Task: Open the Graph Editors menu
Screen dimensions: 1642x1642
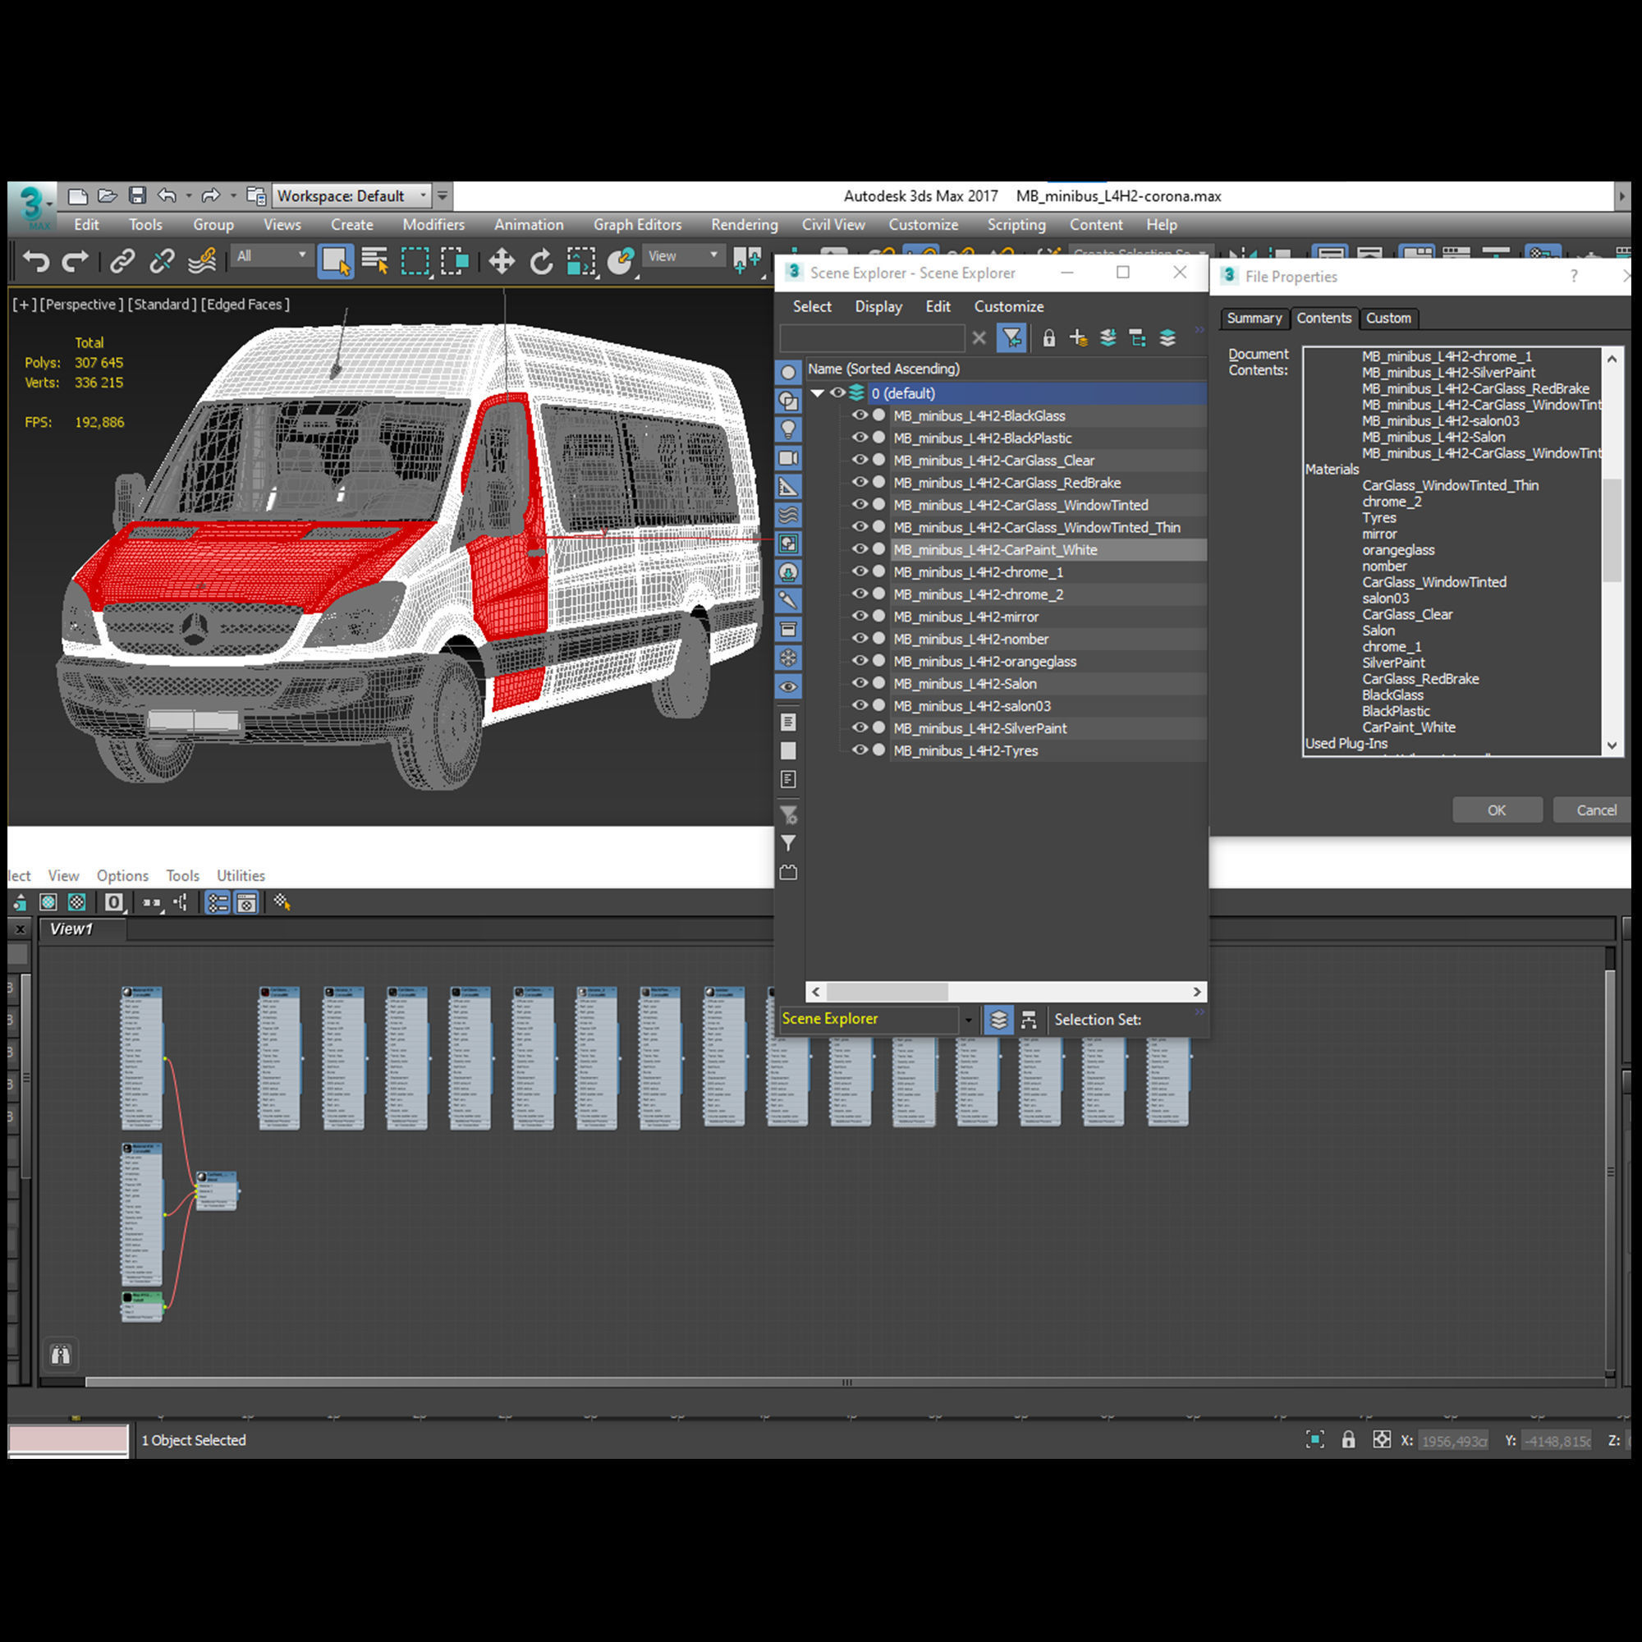Action: (637, 225)
